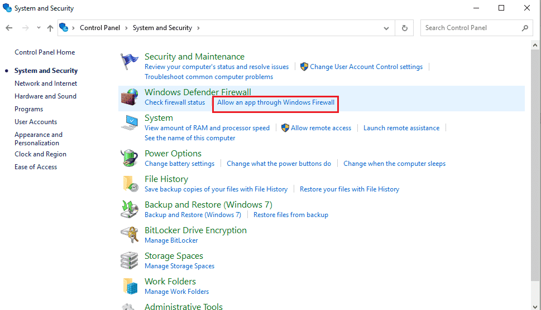Click the Administrative Tools gear icon
The image size is (541, 310).
(128, 307)
